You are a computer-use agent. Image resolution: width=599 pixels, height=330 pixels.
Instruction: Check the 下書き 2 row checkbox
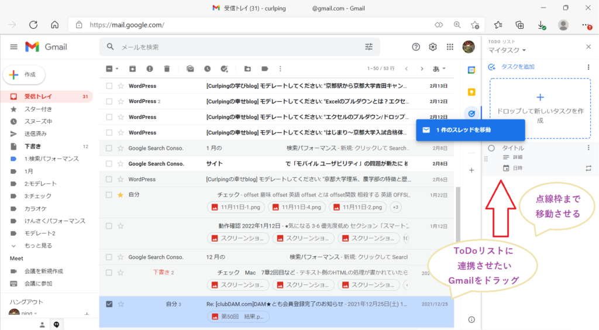coord(109,273)
